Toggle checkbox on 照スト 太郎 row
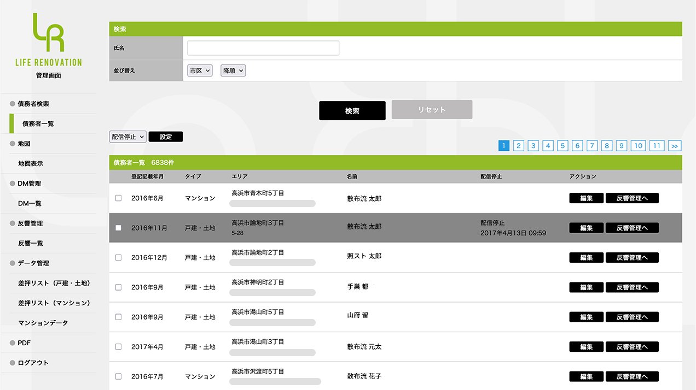 tap(118, 258)
